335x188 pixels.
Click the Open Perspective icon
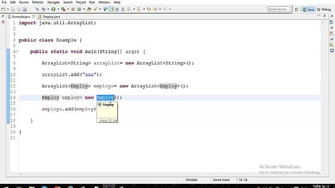coord(297,9)
